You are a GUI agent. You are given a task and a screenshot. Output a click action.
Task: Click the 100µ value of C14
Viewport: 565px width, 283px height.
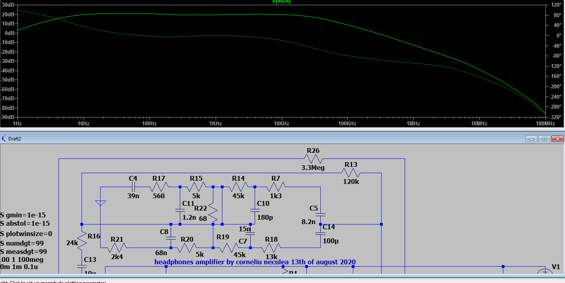(x=331, y=241)
